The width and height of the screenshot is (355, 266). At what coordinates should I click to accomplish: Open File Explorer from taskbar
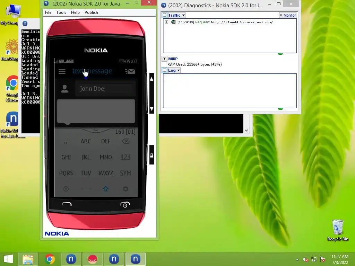28,259
